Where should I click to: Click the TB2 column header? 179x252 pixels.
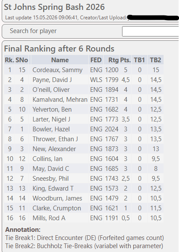[x=155, y=60]
